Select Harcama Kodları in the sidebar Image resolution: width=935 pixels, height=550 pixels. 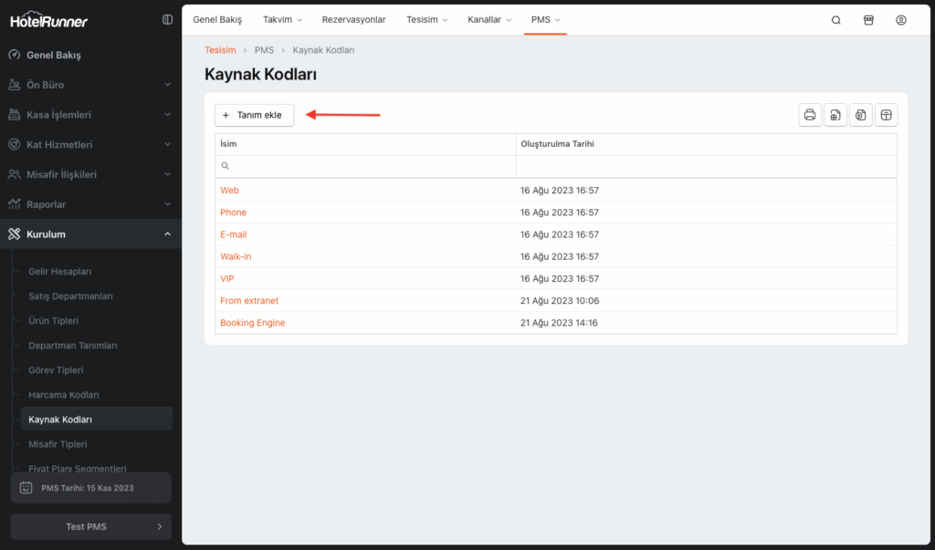click(64, 395)
